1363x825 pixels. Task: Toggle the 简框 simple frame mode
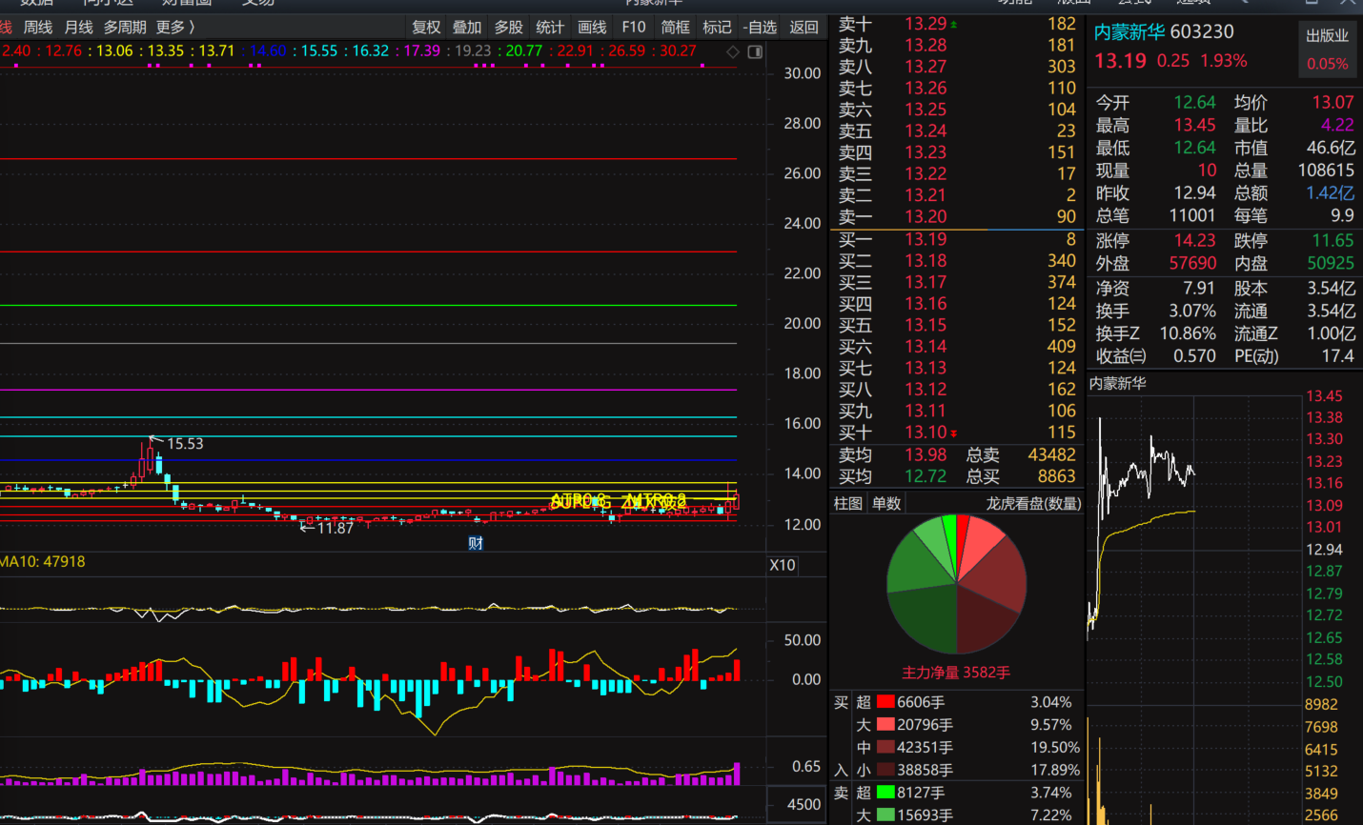[675, 27]
